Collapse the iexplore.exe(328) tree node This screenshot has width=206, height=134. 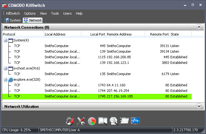5,79
